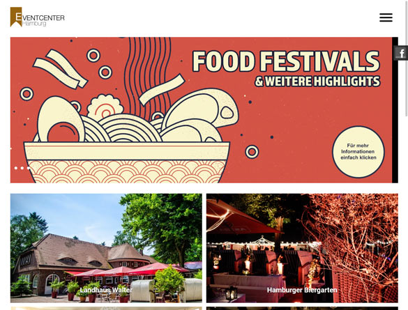408x310 pixels.
Task: Click the 'Hamburger Biergarten' caption text
Action: pyautogui.click(x=302, y=290)
